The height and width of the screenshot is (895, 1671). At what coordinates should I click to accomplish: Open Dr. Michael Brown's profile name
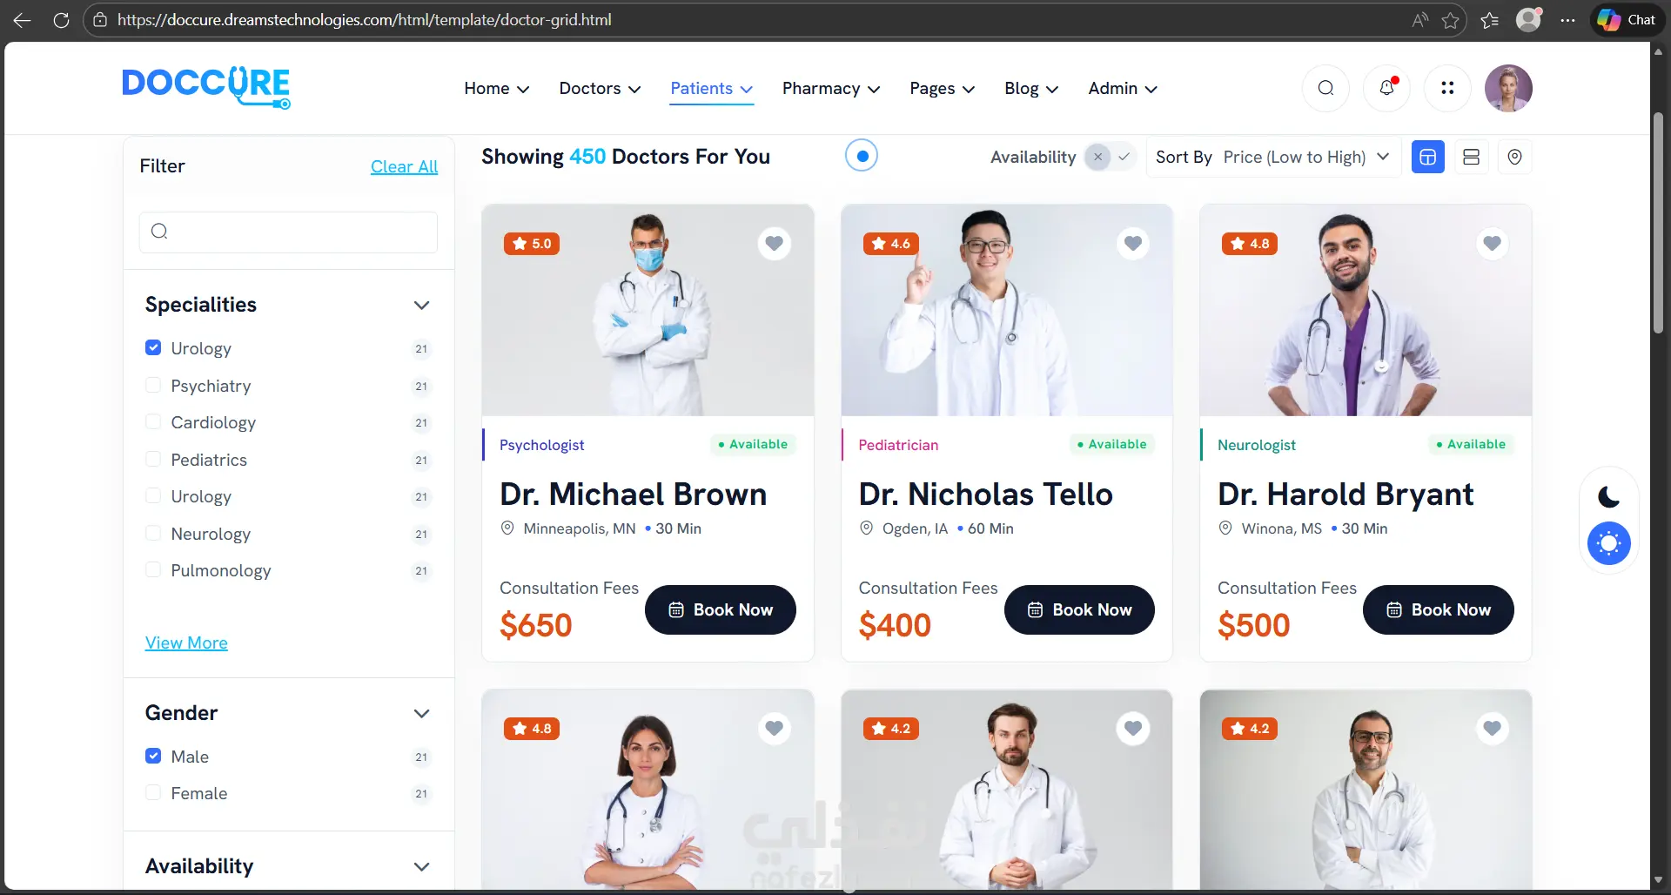(634, 494)
